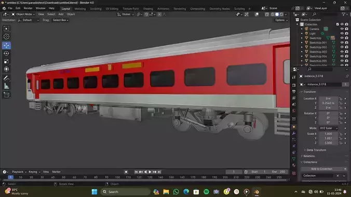Hide the Light object in viewport
The height and width of the screenshot is (197, 351).
tap(342, 33)
